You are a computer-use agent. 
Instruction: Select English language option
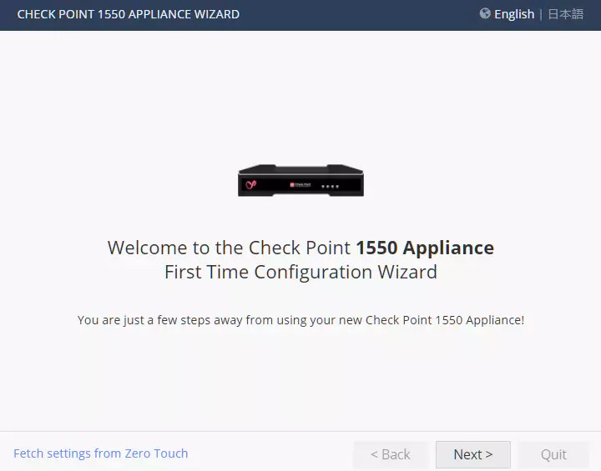click(x=514, y=14)
